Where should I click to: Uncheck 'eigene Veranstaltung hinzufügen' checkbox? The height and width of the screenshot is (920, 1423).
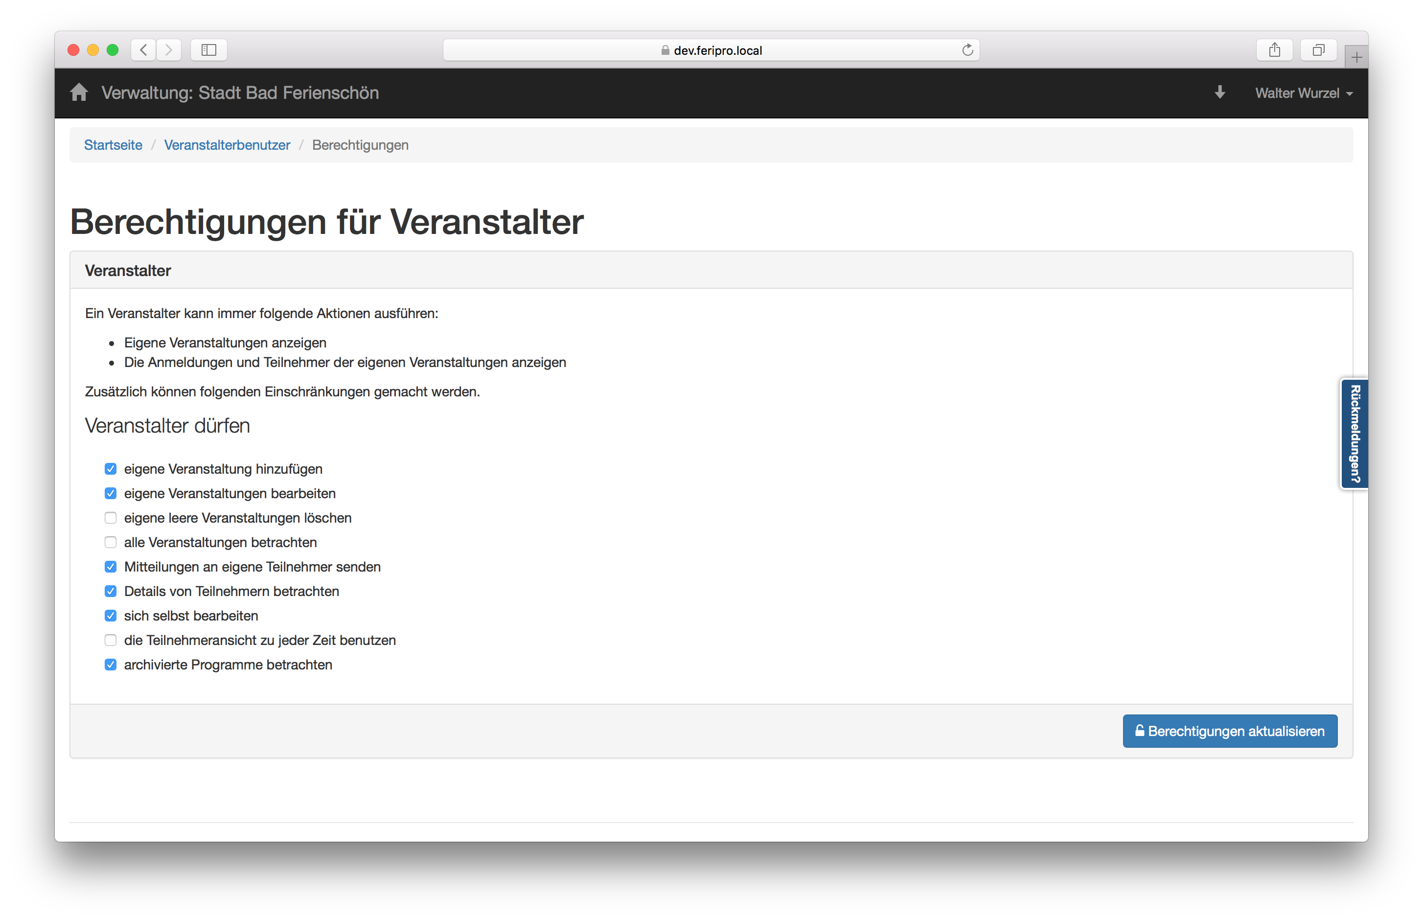pyautogui.click(x=111, y=469)
